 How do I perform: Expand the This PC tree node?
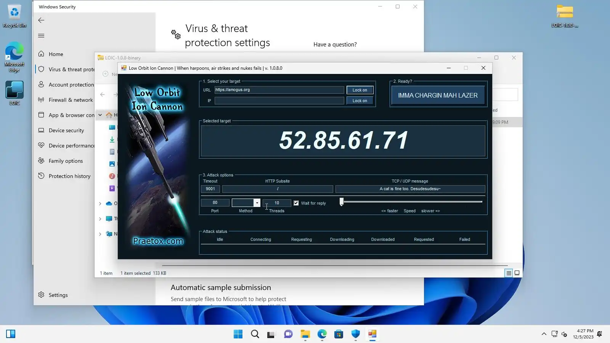point(100,219)
